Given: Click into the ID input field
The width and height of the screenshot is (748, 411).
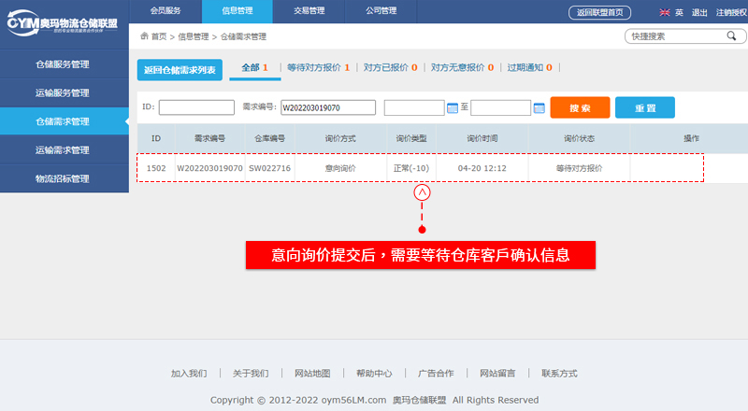Looking at the screenshot, I should (x=196, y=107).
